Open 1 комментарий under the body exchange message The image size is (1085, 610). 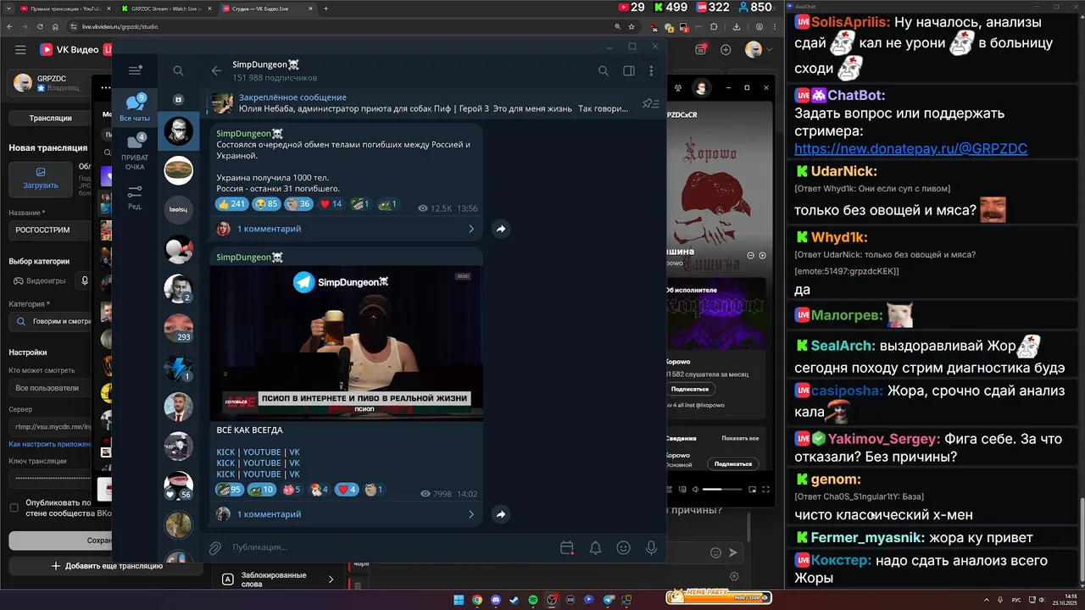[x=346, y=229]
